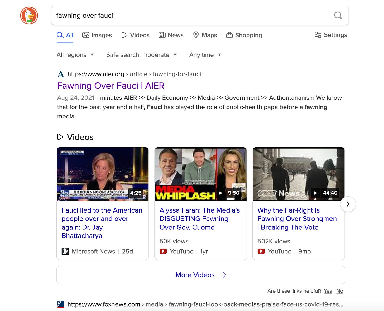The width and height of the screenshot is (384, 311).
Task: Click next arrow in the videos carousel
Action: click(348, 204)
